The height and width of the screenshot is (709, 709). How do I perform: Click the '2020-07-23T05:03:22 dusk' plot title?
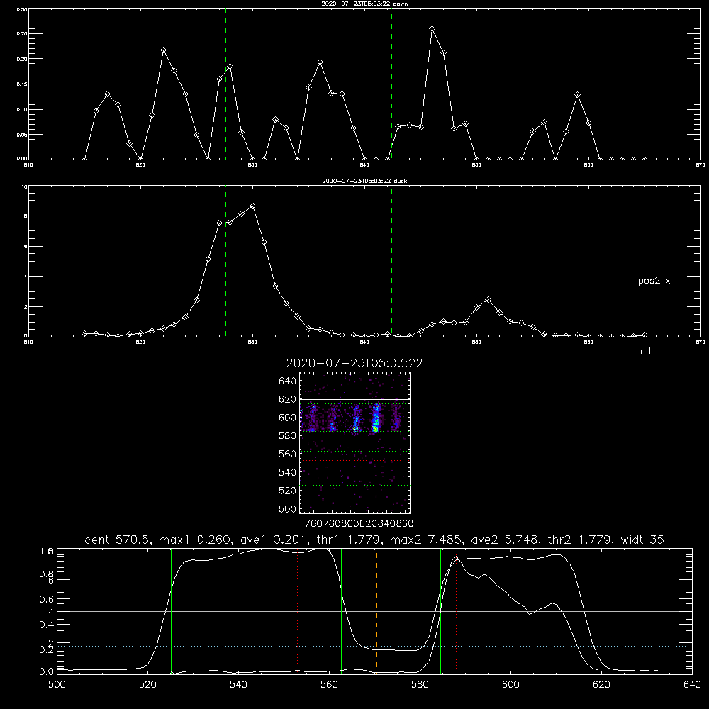364,181
